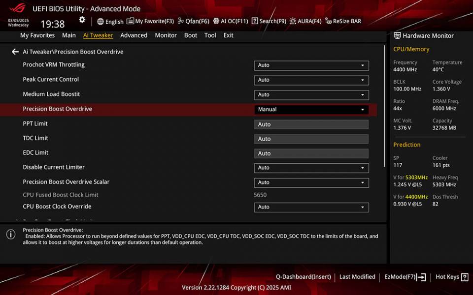Click the Search question mark icon
The image size is (473, 295).
(x=255, y=21)
